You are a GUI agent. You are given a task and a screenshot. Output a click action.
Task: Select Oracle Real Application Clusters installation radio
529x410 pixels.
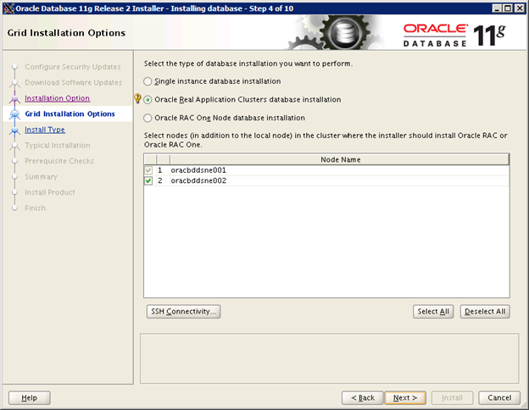(148, 100)
